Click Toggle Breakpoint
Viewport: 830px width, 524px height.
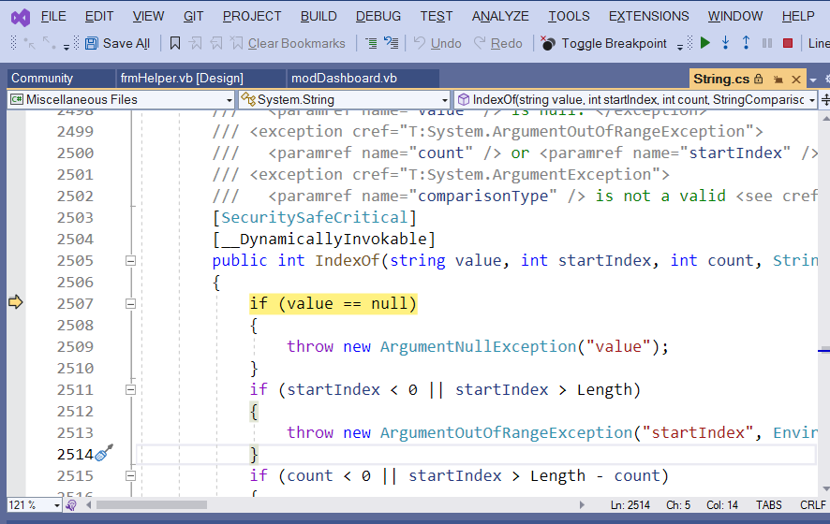coord(604,43)
